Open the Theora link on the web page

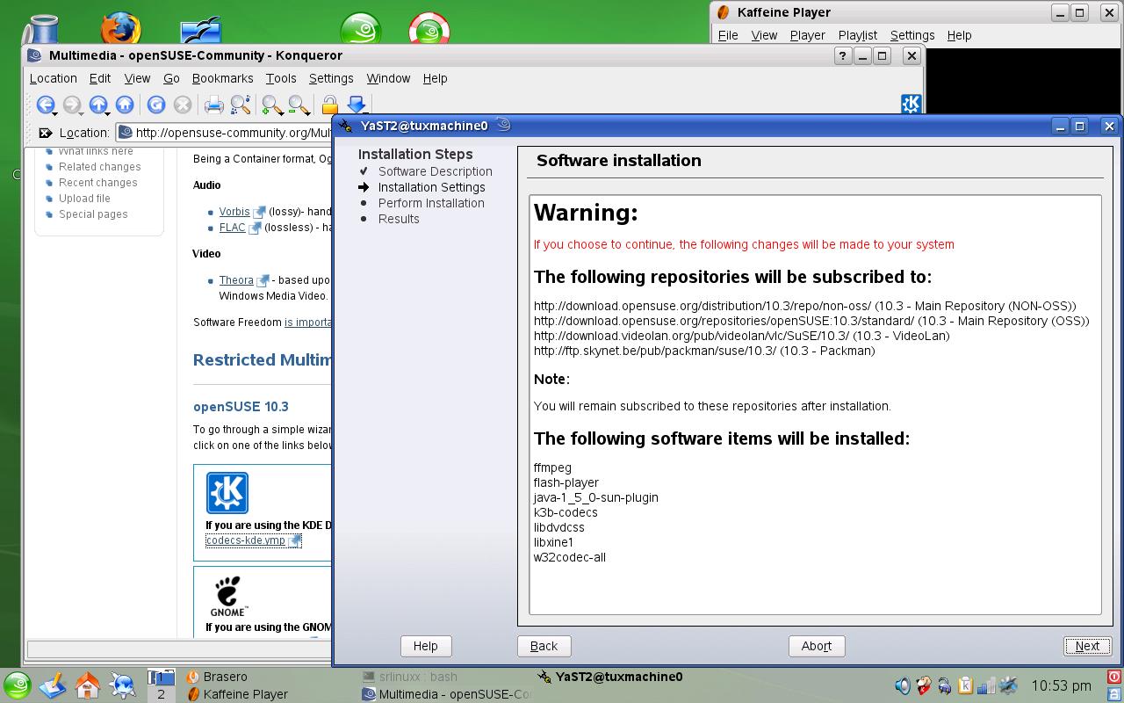pyautogui.click(x=236, y=280)
